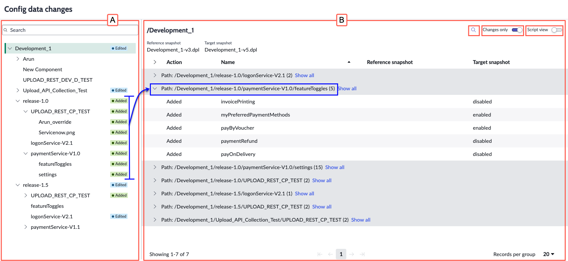The image size is (568, 261).
Task: Click the Target snapshot column header
Action: [x=491, y=62]
